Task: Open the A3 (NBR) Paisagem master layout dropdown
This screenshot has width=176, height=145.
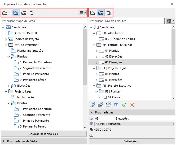Action: pos(135,124)
